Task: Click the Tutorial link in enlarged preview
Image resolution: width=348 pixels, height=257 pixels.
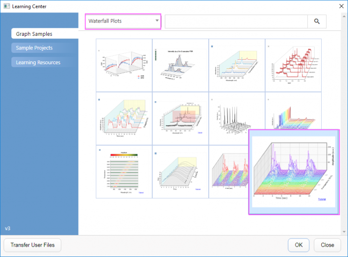Action: click(x=323, y=199)
